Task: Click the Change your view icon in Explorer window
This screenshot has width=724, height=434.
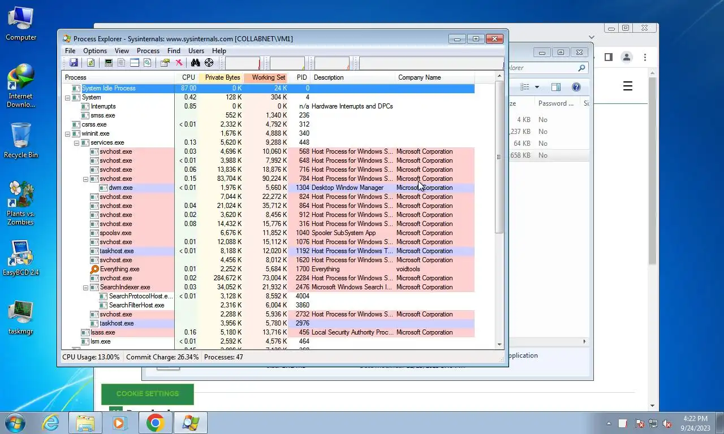Action: tap(525, 87)
